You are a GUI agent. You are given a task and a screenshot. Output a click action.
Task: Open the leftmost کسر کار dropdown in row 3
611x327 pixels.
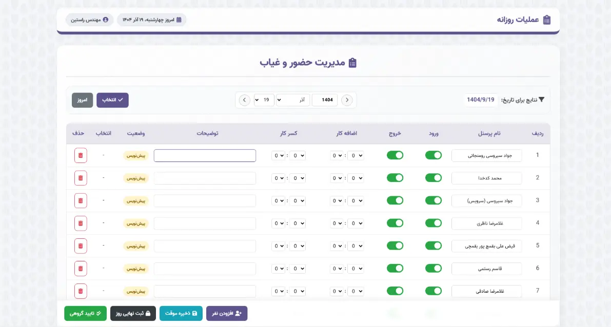click(x=279, y=200)
